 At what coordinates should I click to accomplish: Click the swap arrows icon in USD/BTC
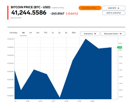pos(118,8)
